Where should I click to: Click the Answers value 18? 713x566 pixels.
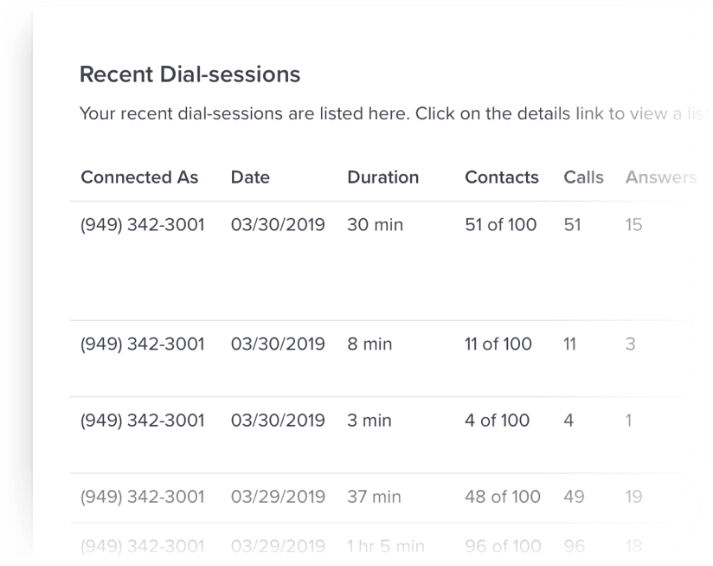coord(634,546)
